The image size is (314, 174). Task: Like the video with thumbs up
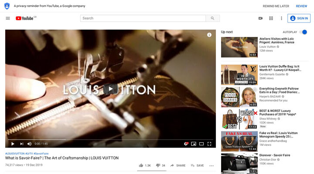click(x=141, y=165)
